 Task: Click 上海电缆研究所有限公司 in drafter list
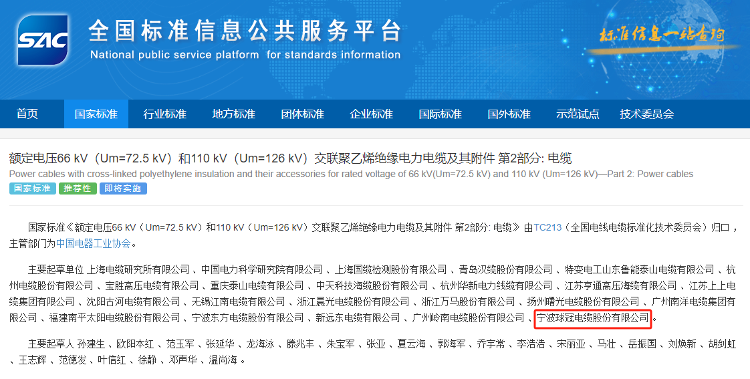138,270
